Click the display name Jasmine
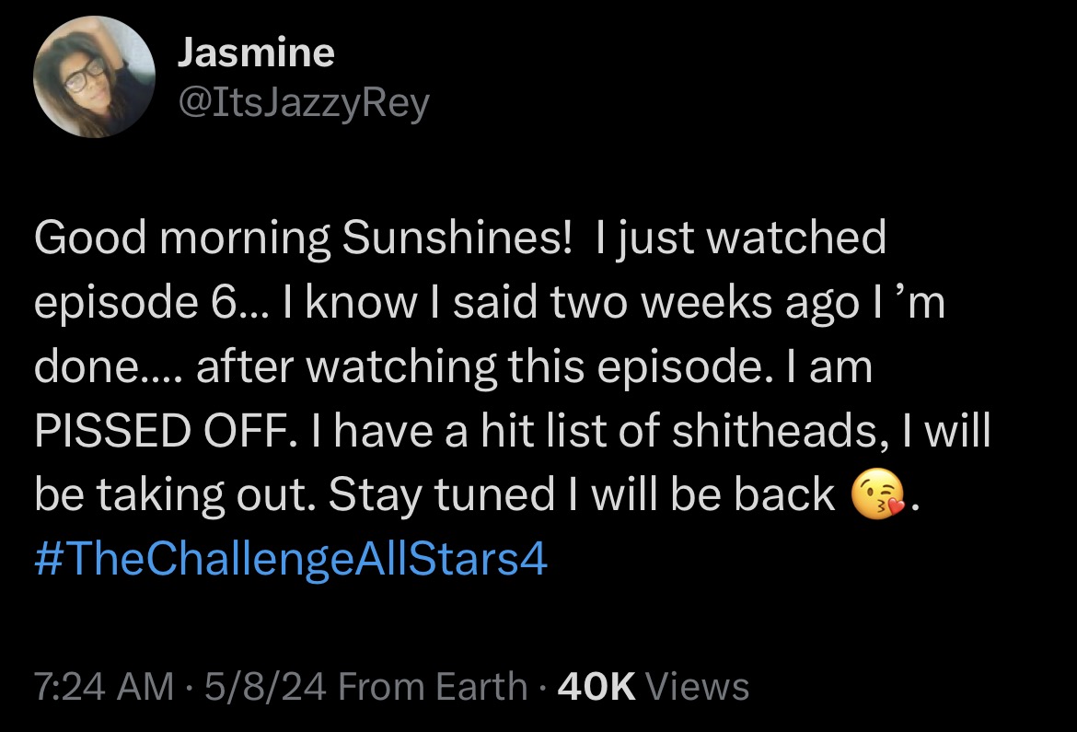The height and width of the screenshot is (732, 1077). 256,52
